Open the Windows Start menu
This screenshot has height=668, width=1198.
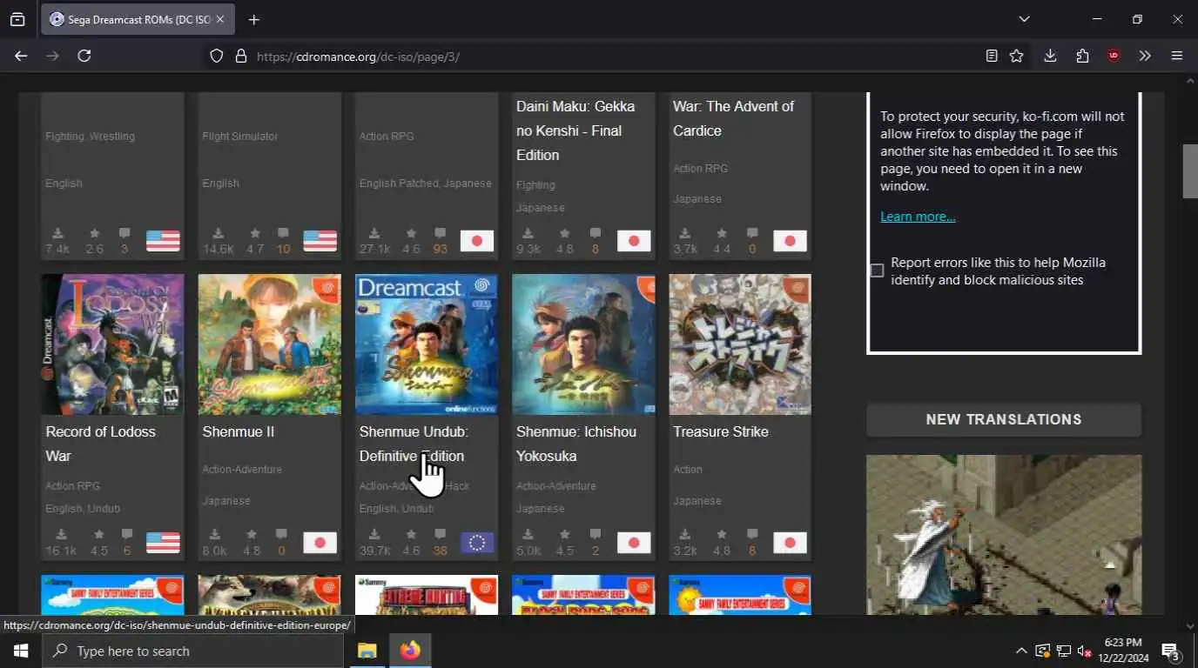pyautogui.click(x=20, y=651)
